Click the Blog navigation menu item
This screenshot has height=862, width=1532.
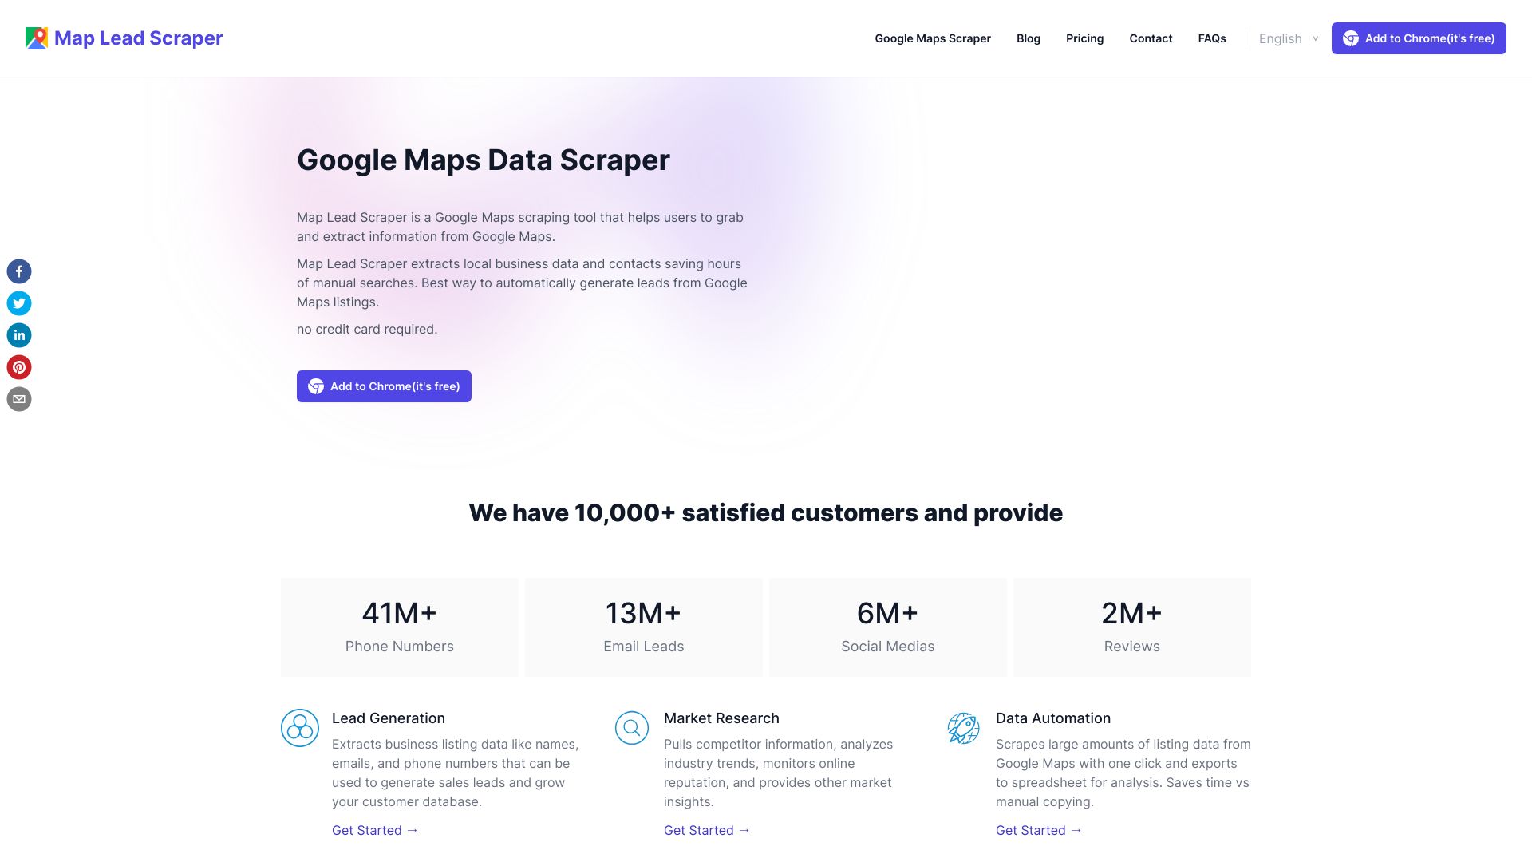[1028, 38]
